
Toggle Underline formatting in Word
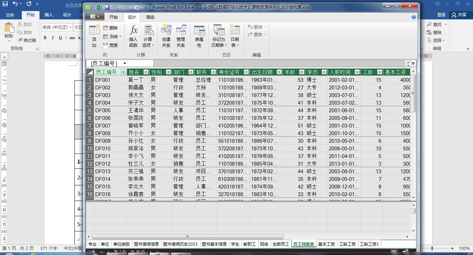pyautogui.click(x=60, y=38)
